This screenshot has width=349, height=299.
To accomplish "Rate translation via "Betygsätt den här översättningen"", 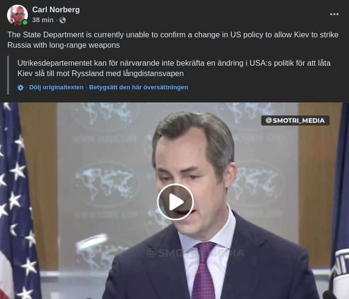I will pos(138,87).
